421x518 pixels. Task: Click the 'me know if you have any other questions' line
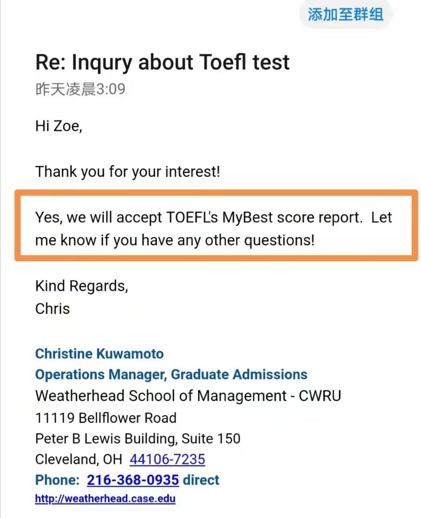pos(175,240)
